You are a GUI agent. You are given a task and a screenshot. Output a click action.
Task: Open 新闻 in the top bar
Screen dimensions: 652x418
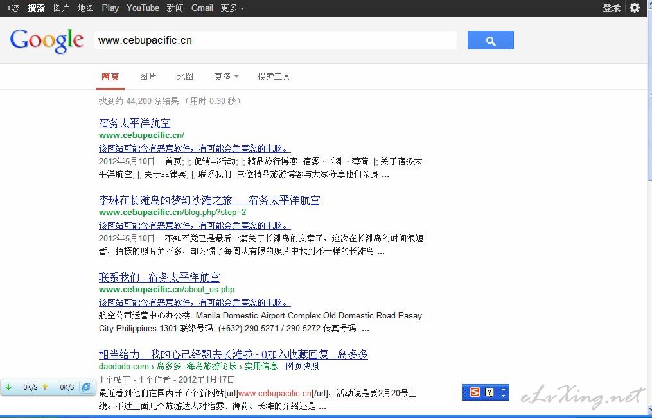[x=175, y=8]
